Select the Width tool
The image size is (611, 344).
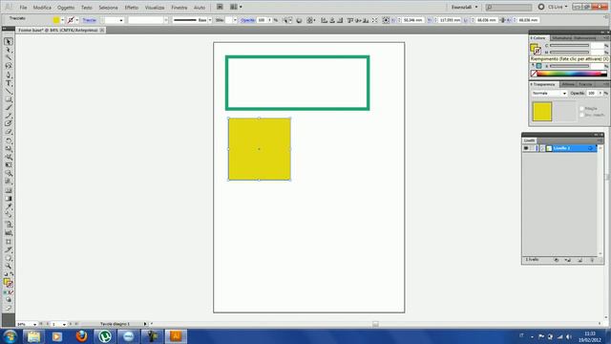pos(9,157)
